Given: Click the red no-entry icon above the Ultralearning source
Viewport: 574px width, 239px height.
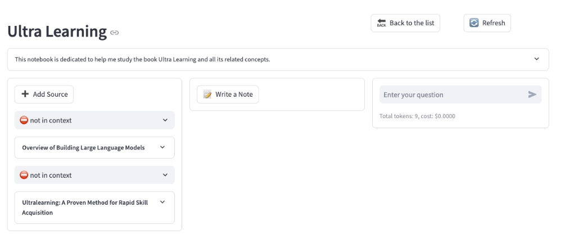Looking at the screenshot, I should pos(24,175).
